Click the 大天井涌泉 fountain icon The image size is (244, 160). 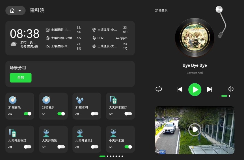pyautogui.click(x=46, y=133)
